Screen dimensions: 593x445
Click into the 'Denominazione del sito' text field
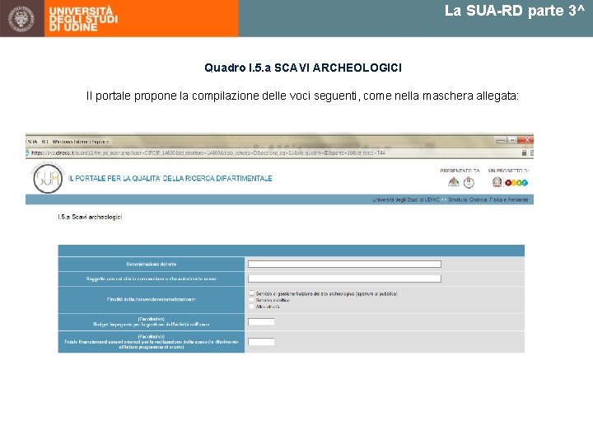click(x=344, y=265)
